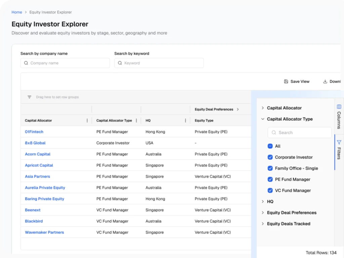The image size is (344, 258).
Task: Toggle the All filter checkbox
Action: 270,146
